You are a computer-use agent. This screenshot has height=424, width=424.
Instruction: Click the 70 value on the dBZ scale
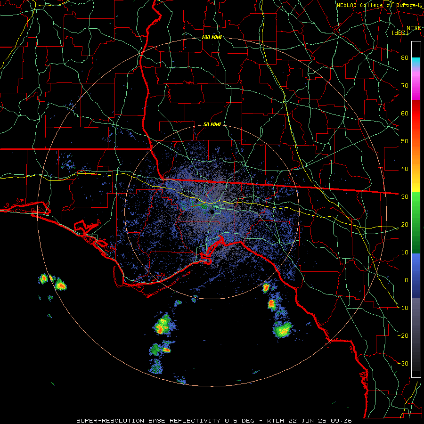pos(405,85)
